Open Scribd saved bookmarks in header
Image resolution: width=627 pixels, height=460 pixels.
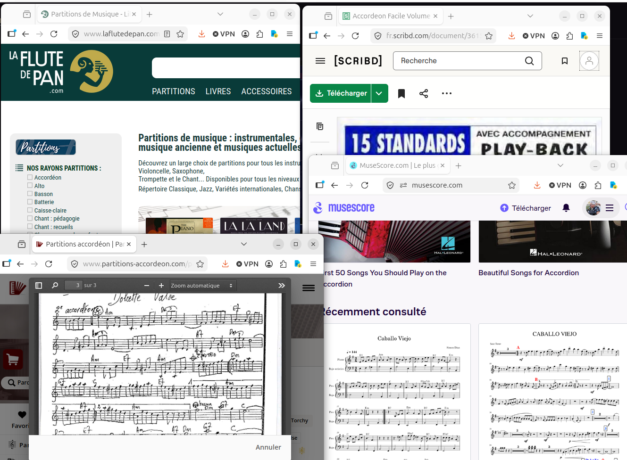(565, 61)
